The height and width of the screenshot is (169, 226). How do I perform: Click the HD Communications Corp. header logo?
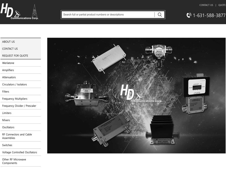pyautogui.click(x=19, y=12)
